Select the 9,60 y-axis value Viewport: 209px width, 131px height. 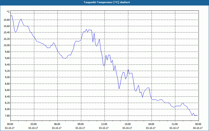tap(7, 58)
